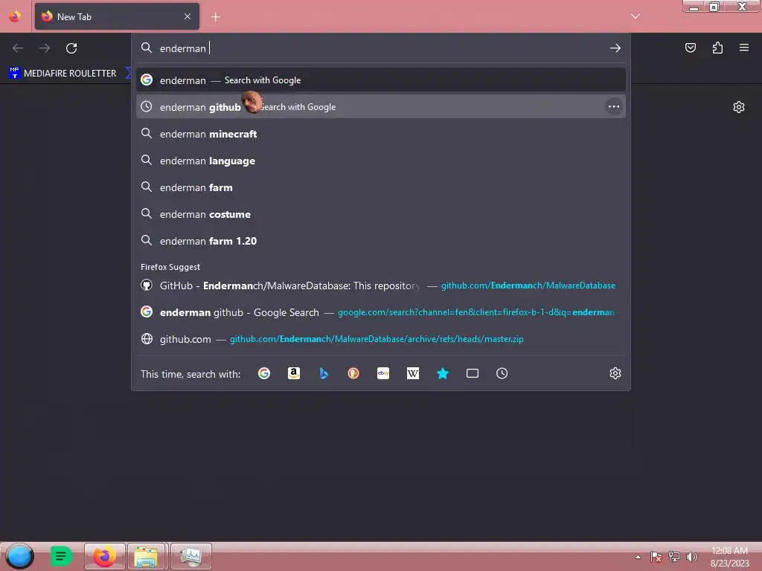Image resolution: width=762 pixels, height=571 pixels.
Task: Open new tab page personalize gear
Action: click(739, 107)
